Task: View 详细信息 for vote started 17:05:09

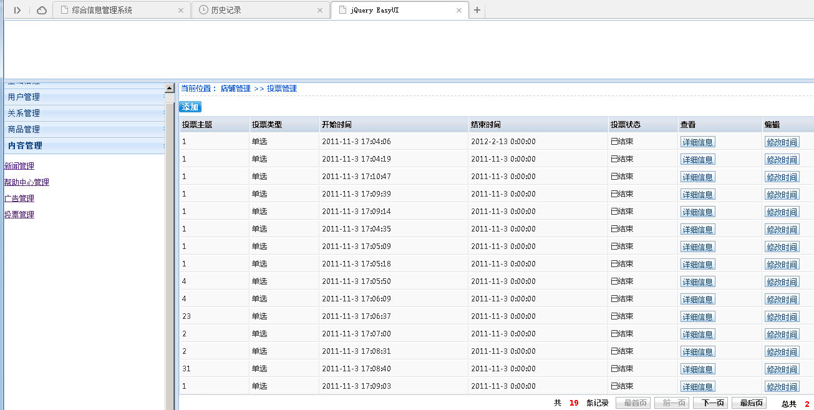Action: point(698,247)
